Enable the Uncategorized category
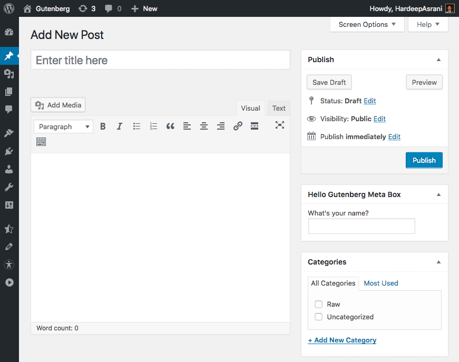The image size is (459, 362). coord(318,317)
